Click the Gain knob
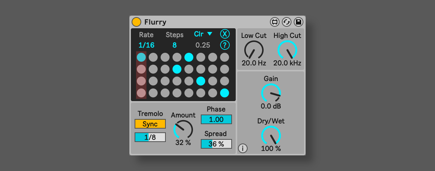The width and height of the screenshot is (435, 171). pos(271,93)
